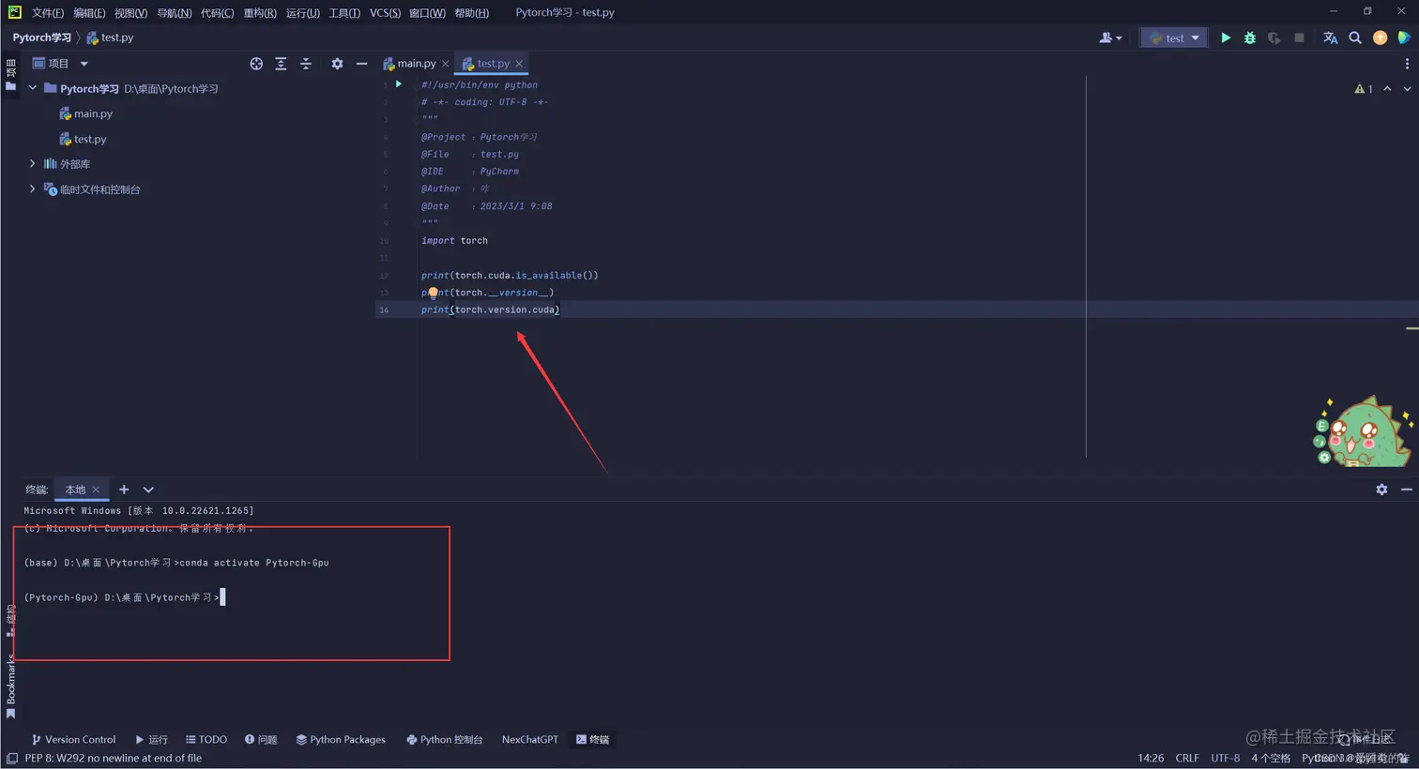This screenshot has height=769, width=1419.
Task: Click Pytorch学习 in the breadcrumb bar
Action: pyautogui.click(x=41, y=38)
